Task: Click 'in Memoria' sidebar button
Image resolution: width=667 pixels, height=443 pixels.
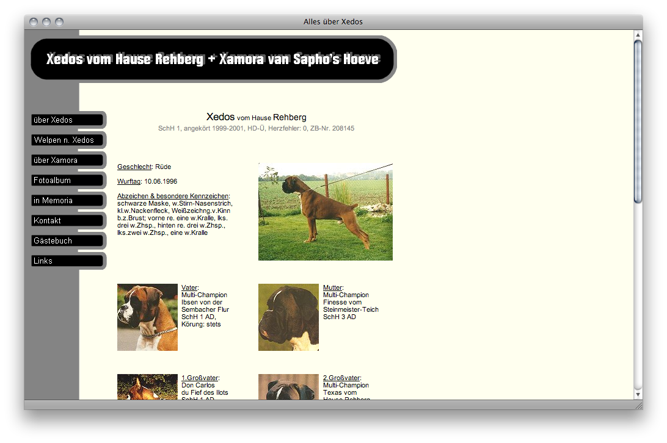Action: click(x=67, y=201)
